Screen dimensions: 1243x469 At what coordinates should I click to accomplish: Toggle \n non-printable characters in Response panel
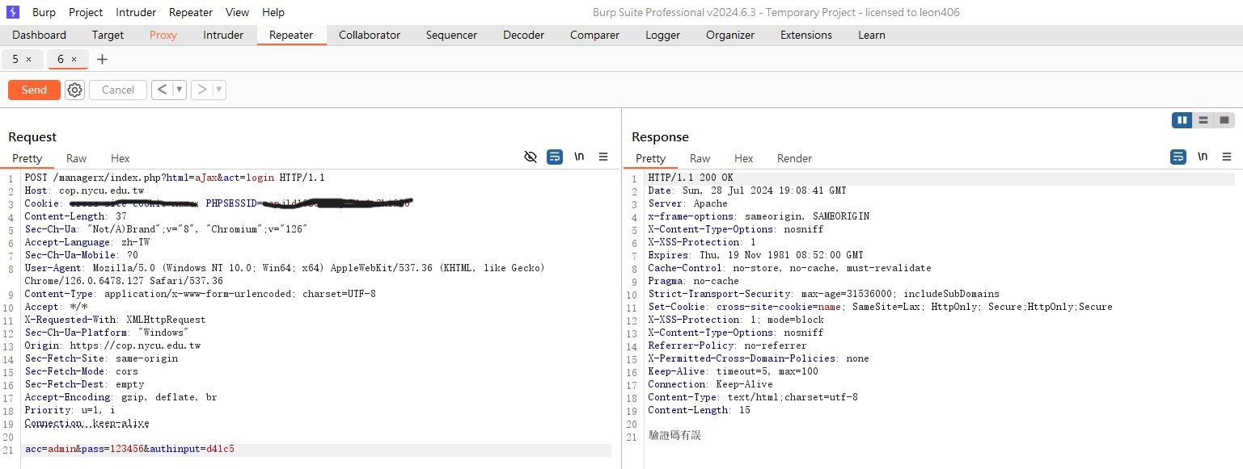1203,157
